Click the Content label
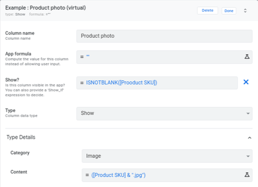This screenshot has width=258, height=187. coord(19,172)
